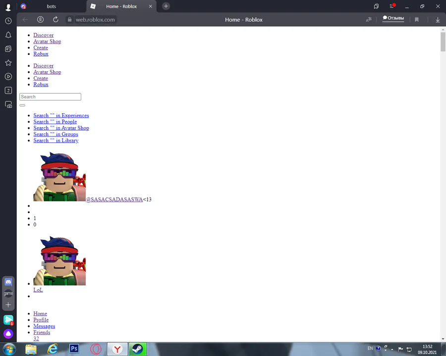This screenshot has height=356, width=446.
Task: Open the first 'Discover' link
Action: [x=43, y=35]
